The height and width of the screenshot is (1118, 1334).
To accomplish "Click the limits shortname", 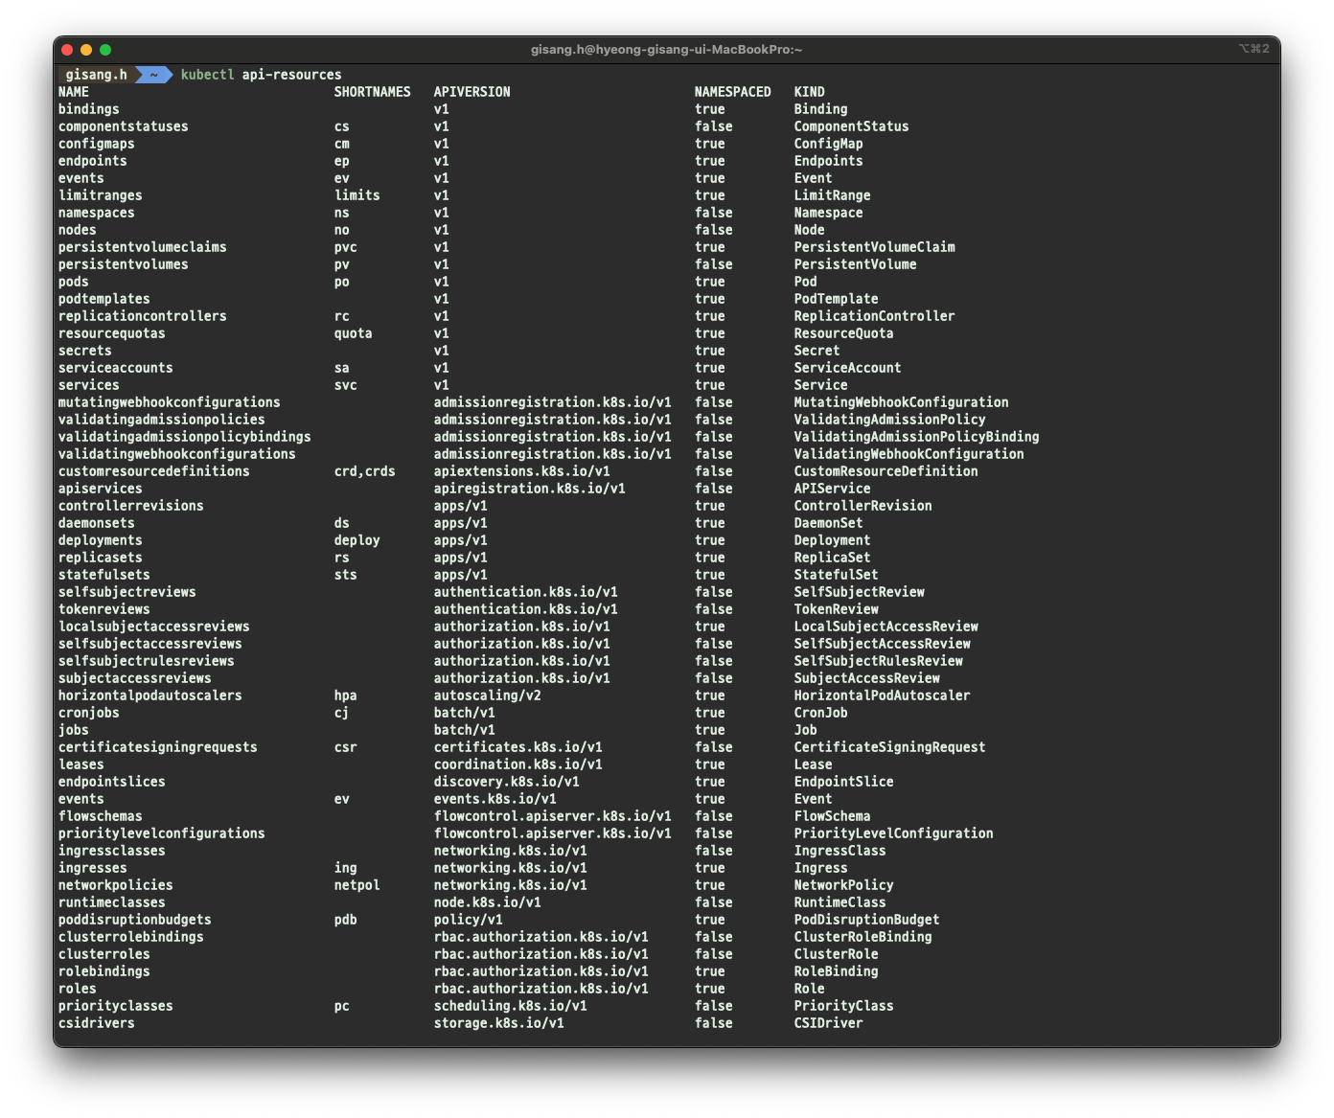I will [x=357, y=195].
